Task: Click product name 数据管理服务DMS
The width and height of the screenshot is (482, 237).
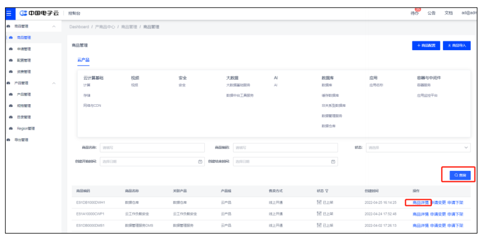Action: click(x=139, y=225)
